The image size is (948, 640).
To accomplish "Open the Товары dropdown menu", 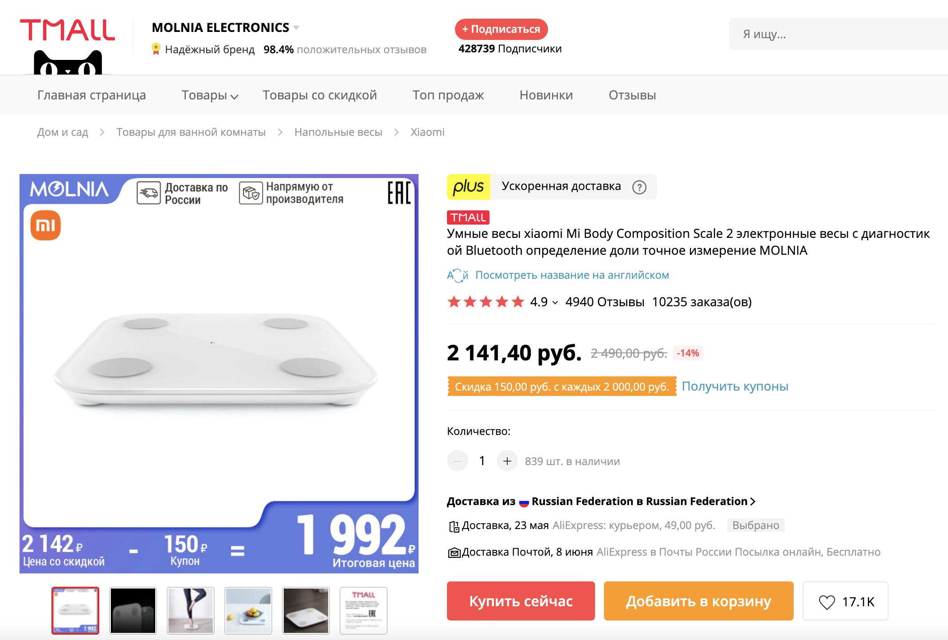I will pos(210,95).
